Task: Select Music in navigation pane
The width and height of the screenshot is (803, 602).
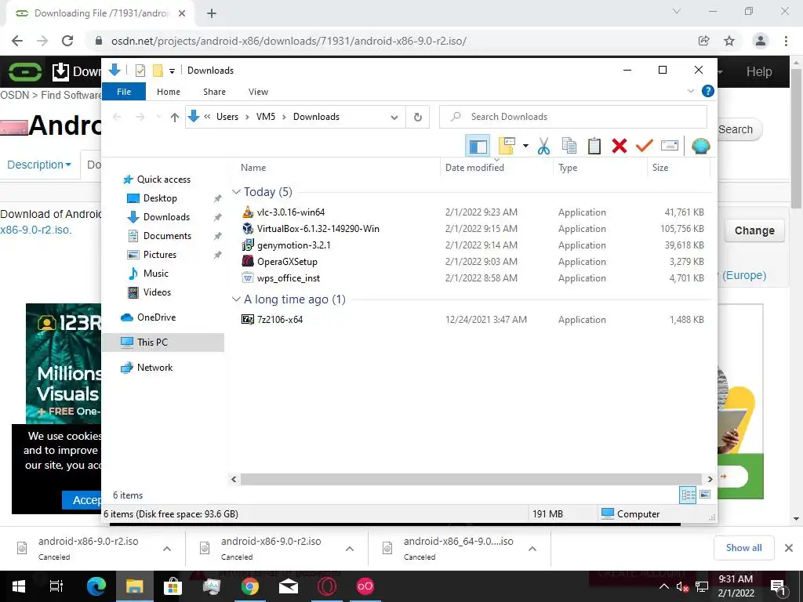Action: coord(156,274)
